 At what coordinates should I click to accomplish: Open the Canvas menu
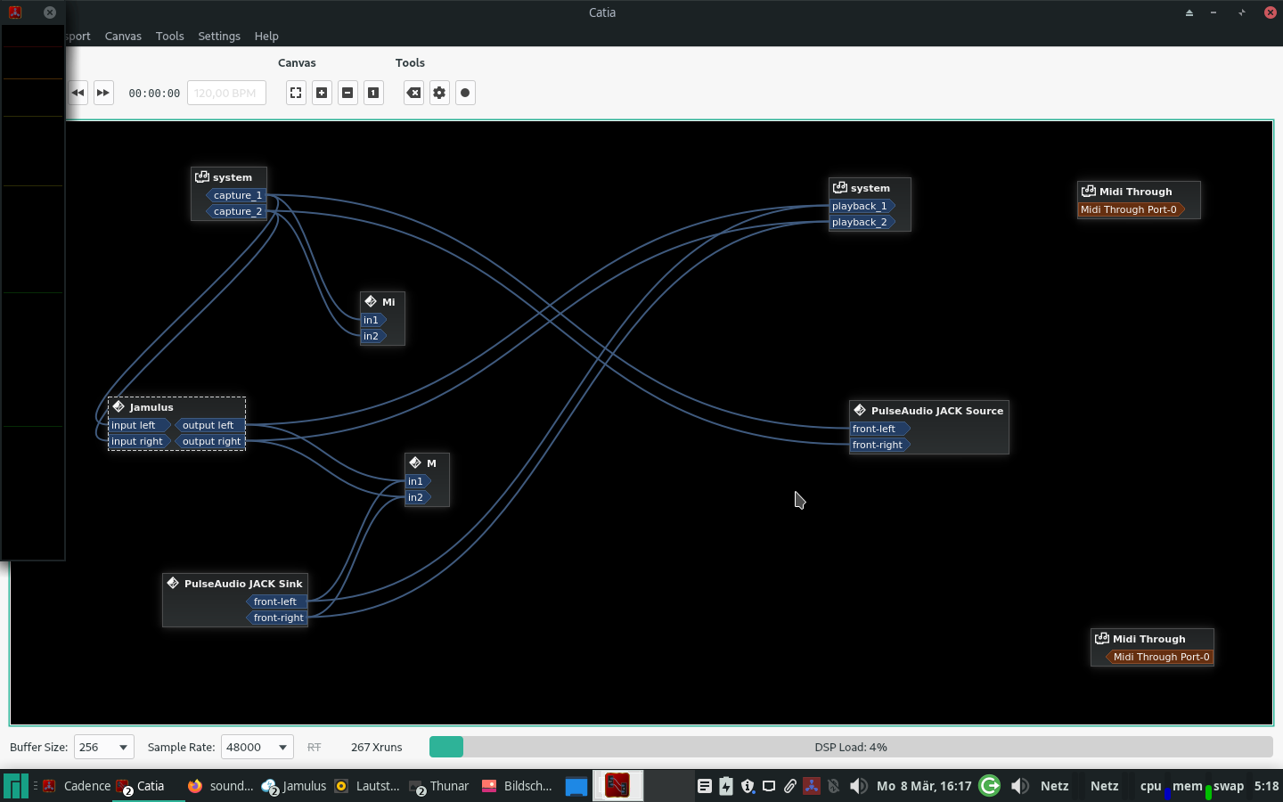click(123, 37)
